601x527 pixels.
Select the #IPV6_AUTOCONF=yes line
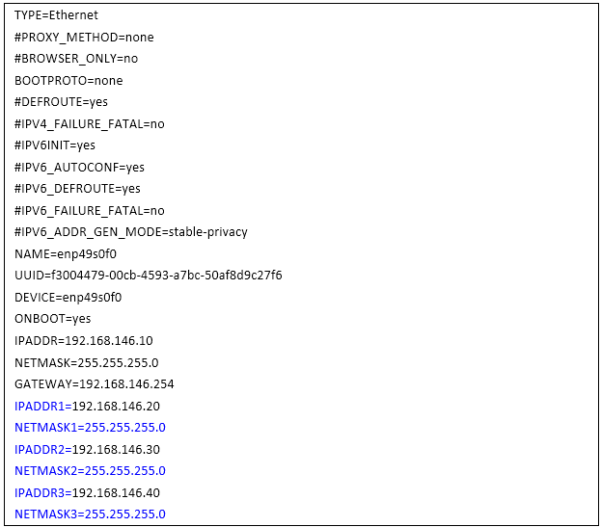click(79, 168)
